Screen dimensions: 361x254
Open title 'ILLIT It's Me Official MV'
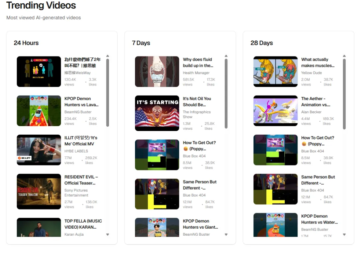[x=81, y=141]
